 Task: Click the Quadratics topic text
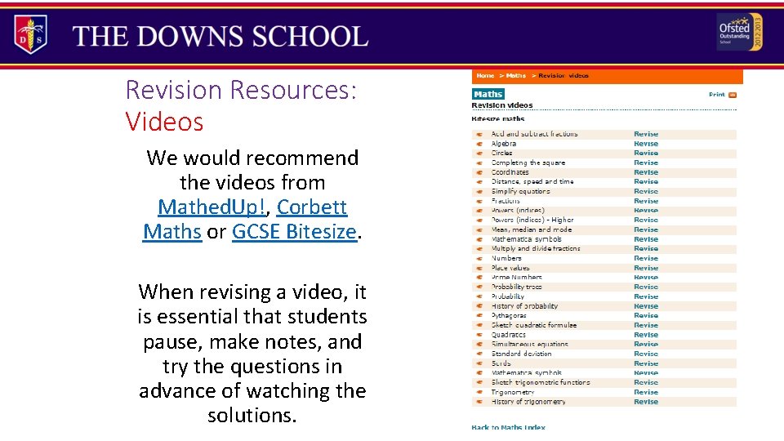pyautogui.click(x=509, y=335)
